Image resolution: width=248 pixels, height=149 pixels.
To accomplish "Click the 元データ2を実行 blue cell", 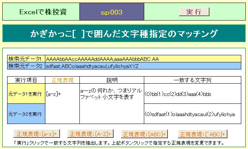I will tap(26, 114).
